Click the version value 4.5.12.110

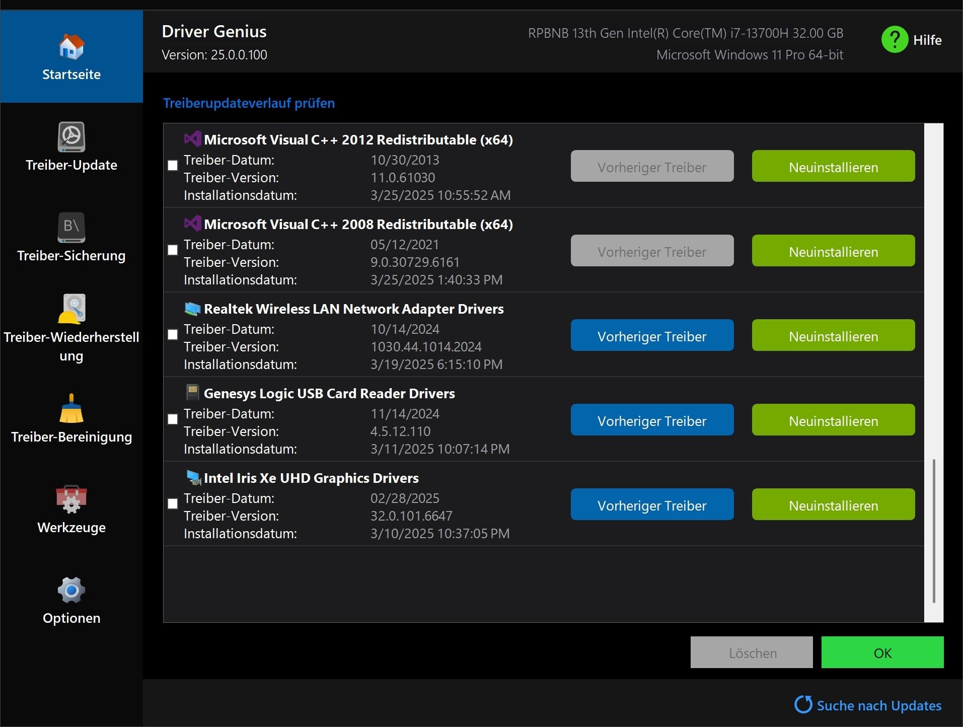click(400, 431)
